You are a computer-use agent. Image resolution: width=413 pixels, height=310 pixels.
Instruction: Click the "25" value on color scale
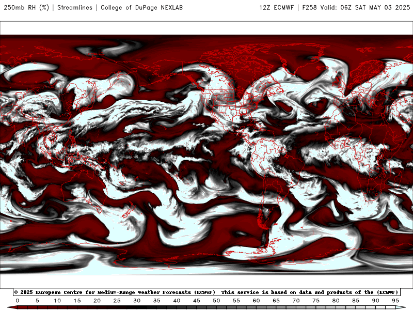pos(117,301)
